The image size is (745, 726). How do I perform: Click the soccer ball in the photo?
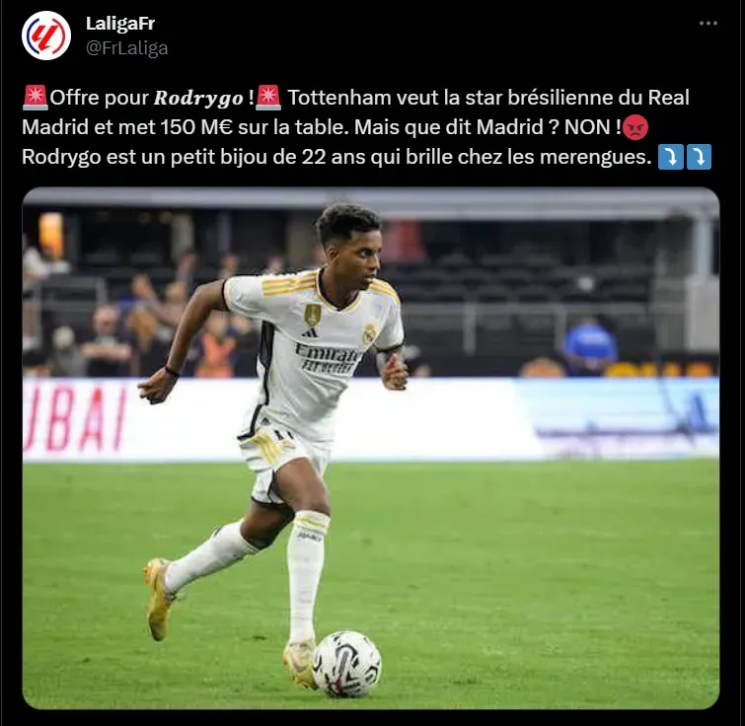(347, 664)
